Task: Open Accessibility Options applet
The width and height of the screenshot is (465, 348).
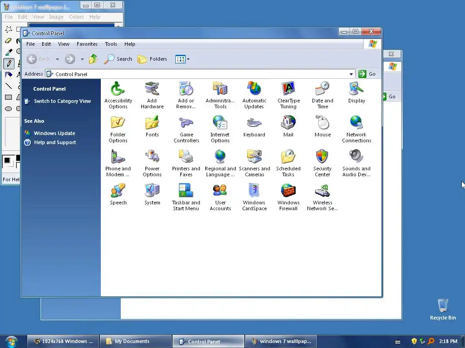Action: click(118, 95)
